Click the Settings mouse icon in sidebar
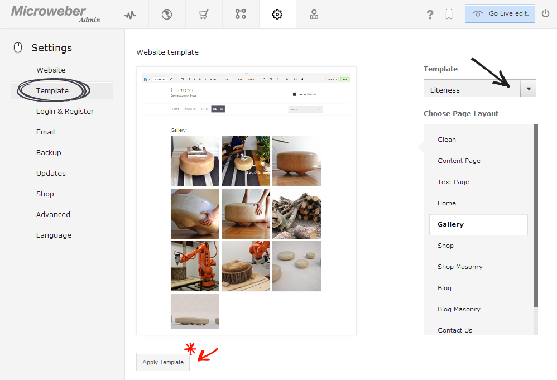 click(x=18, y=47)
